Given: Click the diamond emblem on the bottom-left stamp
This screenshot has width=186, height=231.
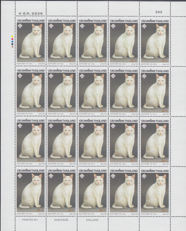Looking at the screenshot, I should click(x=20, y=176).
